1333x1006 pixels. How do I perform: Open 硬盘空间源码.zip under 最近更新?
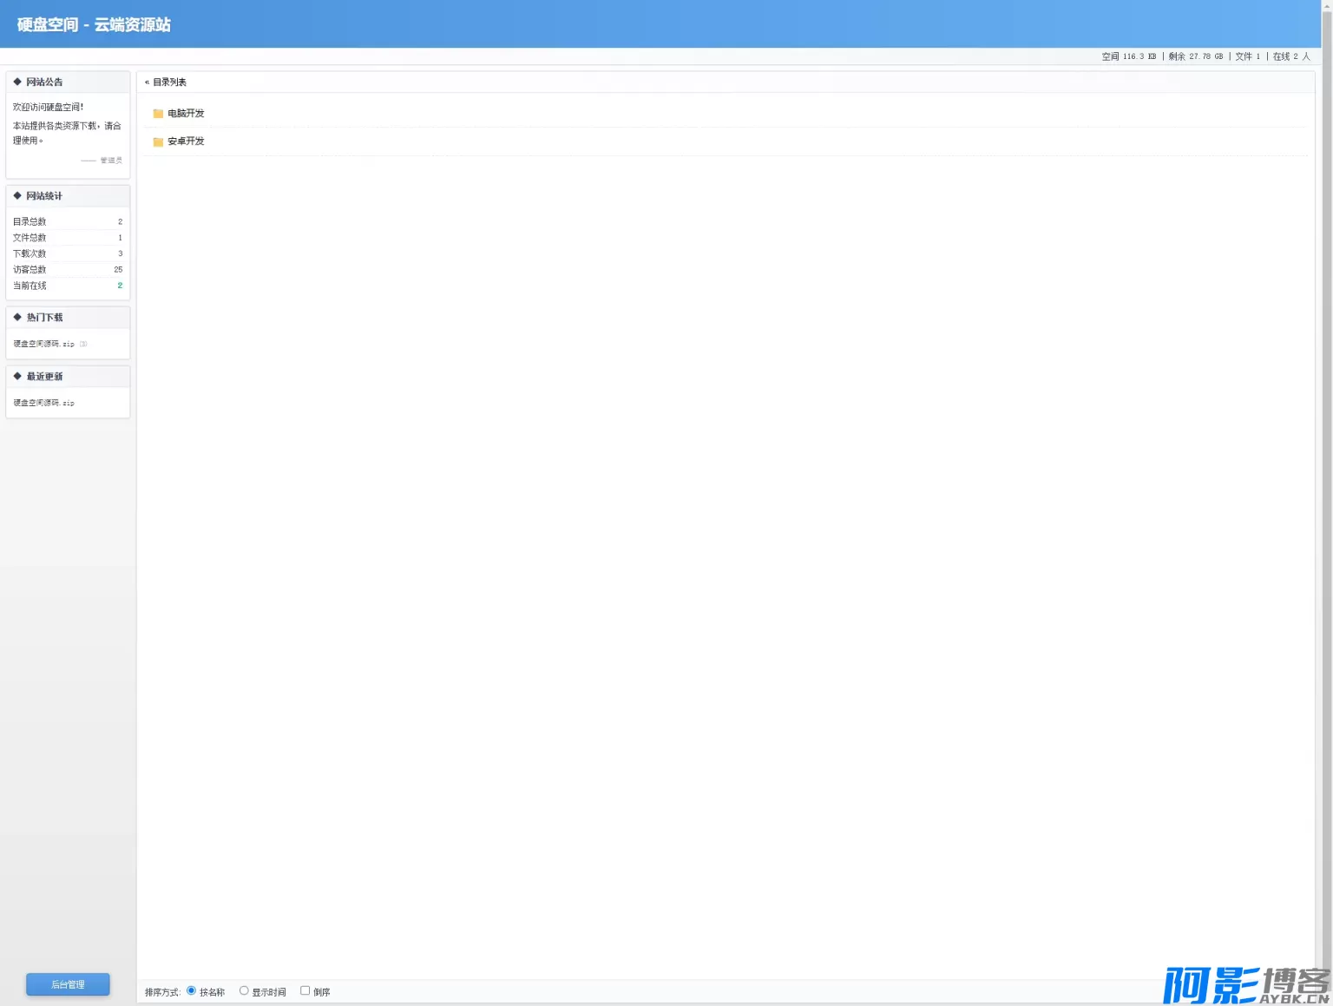coord(44,404)
